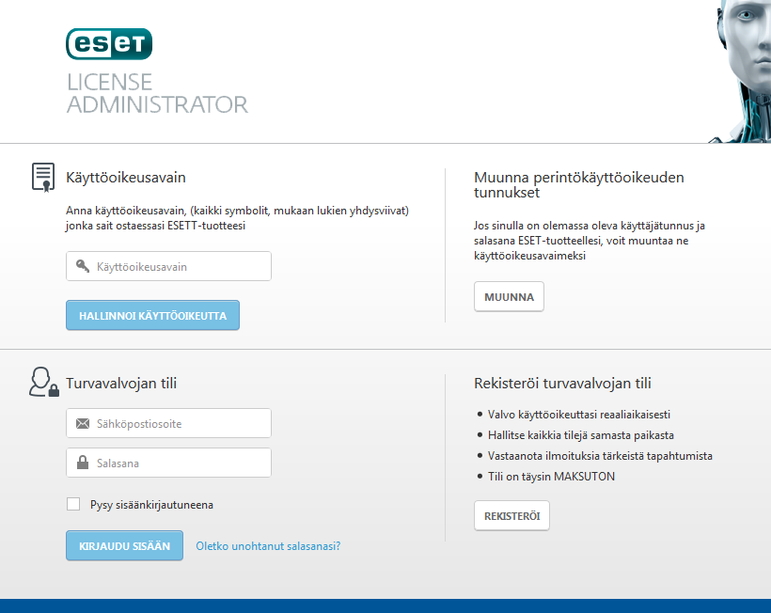The height and width of the screenshot is (613, 771).
Task: Click the envelope icon in email field
Action: pyautogui.click(x=83, y=423)
